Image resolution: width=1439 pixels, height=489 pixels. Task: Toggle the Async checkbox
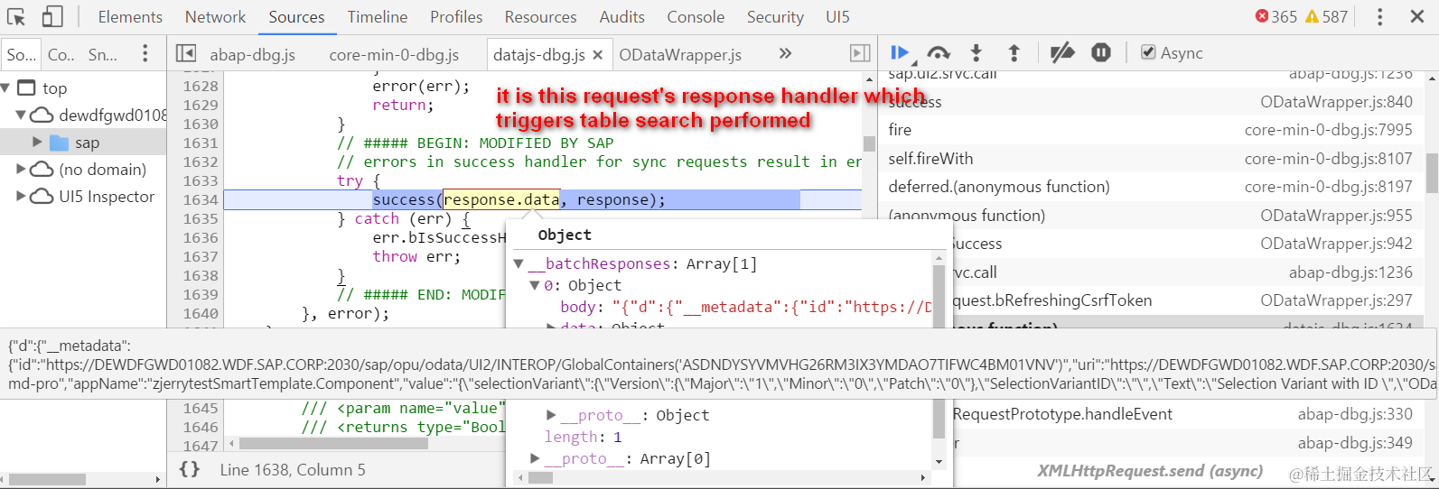1148,52
